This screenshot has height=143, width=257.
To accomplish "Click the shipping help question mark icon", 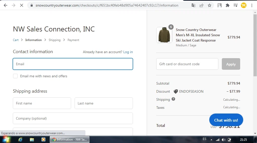I will click(x=173, y=99).
